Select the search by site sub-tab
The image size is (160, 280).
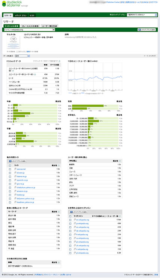click(x=12, y=26)
